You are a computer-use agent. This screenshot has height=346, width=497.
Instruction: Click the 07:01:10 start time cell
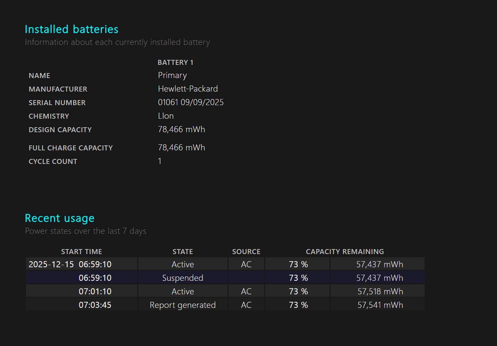coord(95,291)
